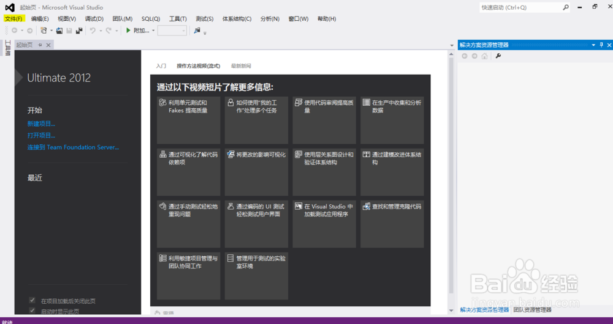Open document tab list dropdown arrow
613x324 pixels.
(x=452, y=46)
